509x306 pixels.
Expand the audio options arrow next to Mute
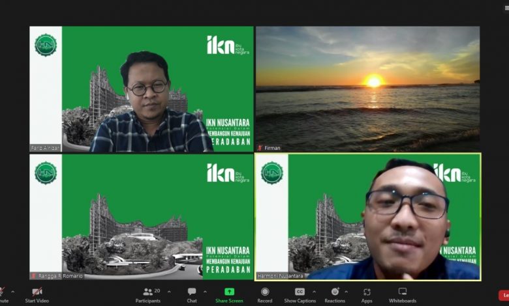12,292
